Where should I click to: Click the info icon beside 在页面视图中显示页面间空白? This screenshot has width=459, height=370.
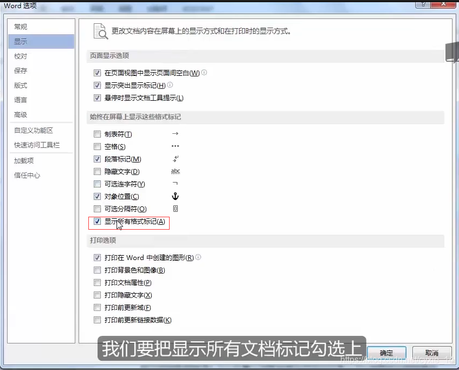pyautogui.click(x=204, y=72)
